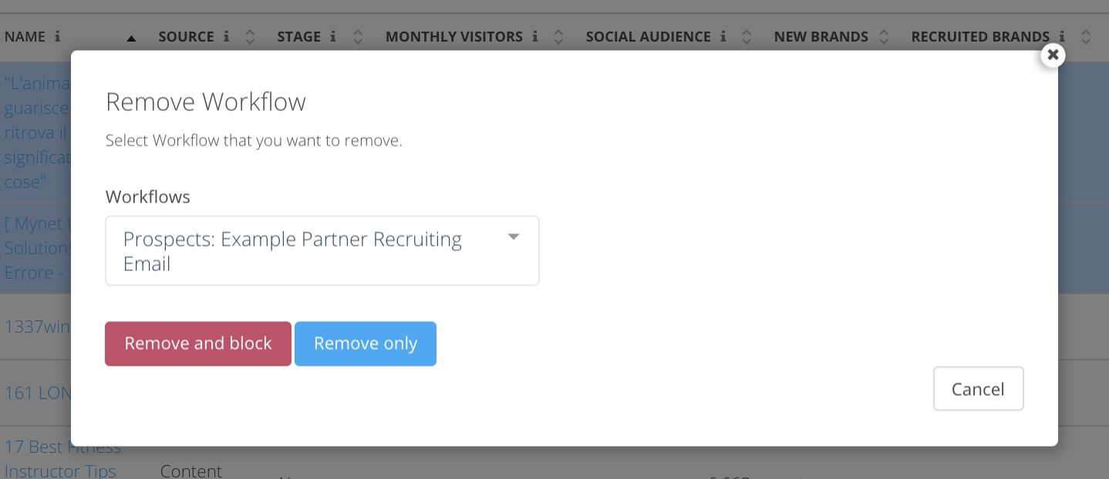
Task: Cancel the workflow removal
Action: point(978,389)
